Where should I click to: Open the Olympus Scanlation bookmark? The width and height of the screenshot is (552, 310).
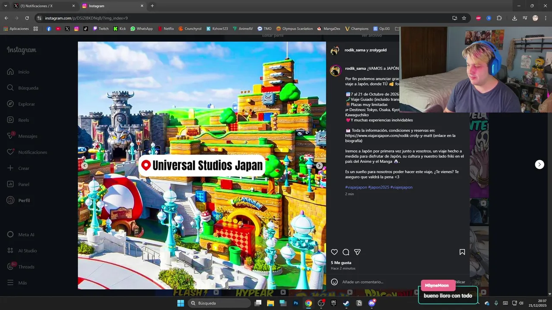pos(295,29)
